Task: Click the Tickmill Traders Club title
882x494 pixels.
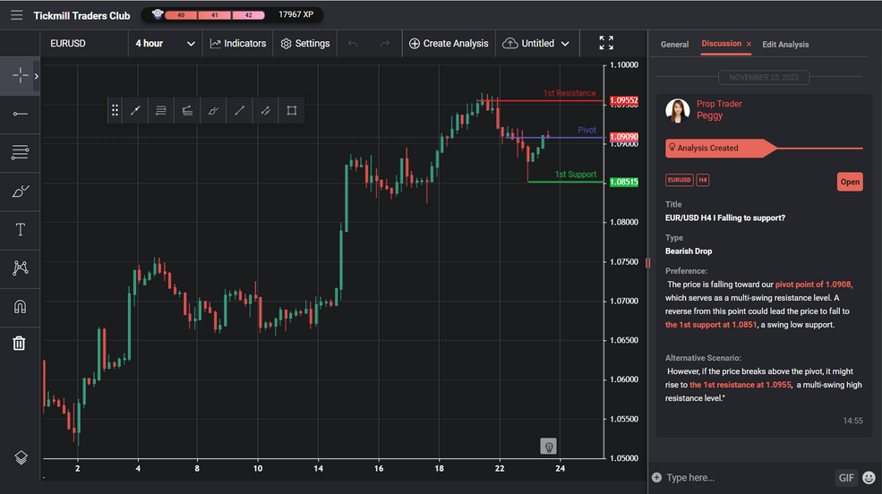Action: [x=81, y=16]
